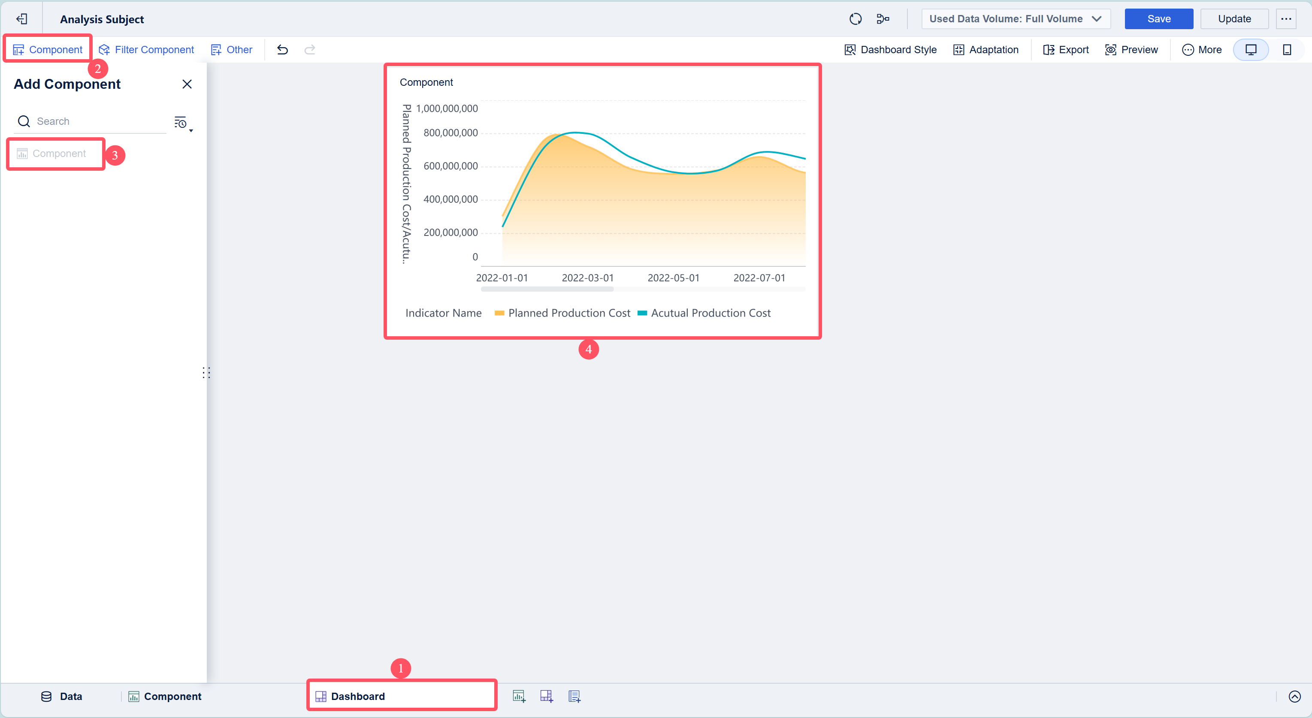This screenshot has width=1312, height=718.
Task: Click the chart's horizontal scrollbar
Action: [x=547, y=289]
